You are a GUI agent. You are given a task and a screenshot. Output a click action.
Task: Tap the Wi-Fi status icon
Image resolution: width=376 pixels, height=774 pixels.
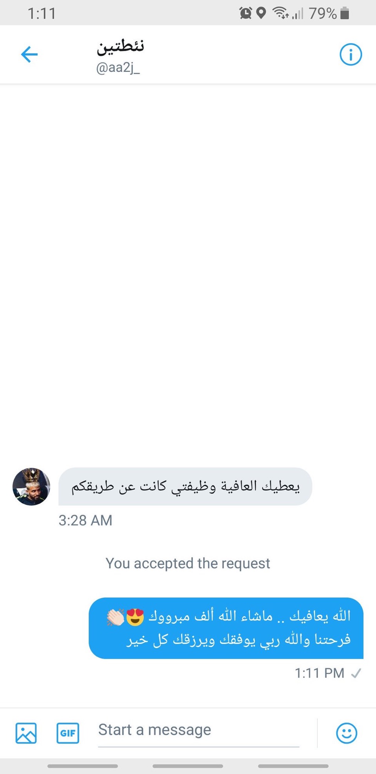281,13
